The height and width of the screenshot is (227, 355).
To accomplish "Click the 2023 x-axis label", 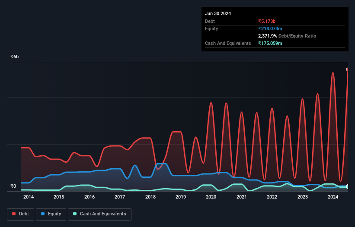I will [303, 197].
